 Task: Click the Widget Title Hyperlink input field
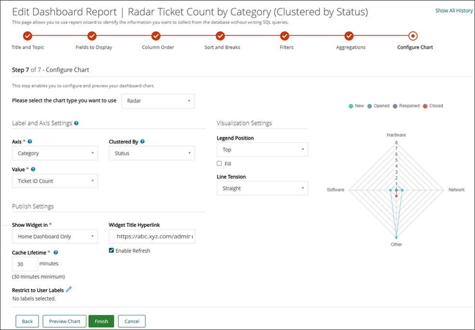(x=152, y=237)
